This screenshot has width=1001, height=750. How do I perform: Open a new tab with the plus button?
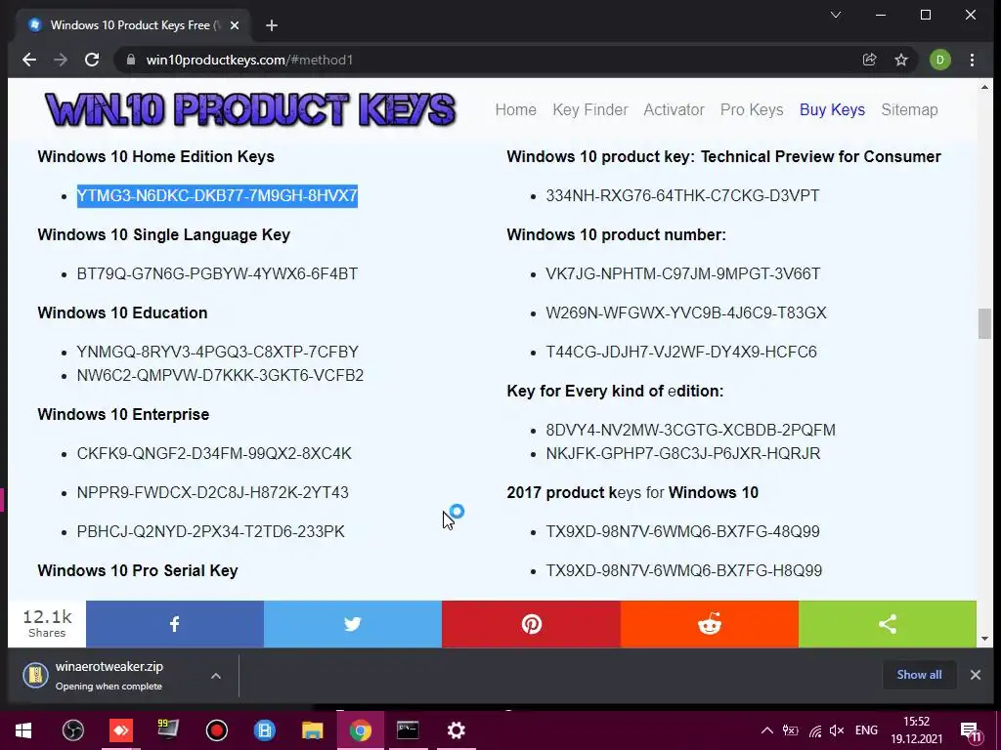tap(272, 25)
